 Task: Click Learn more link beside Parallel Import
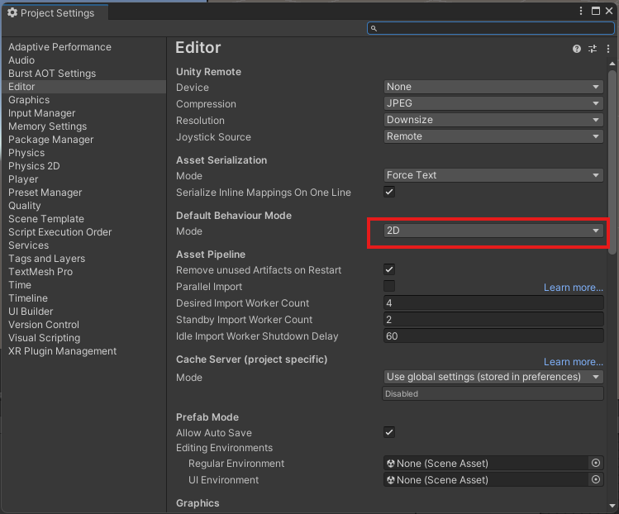tap(574, 288)
